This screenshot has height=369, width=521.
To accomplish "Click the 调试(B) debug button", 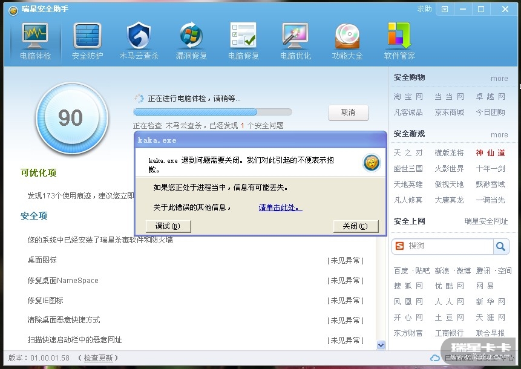I will (168, 226).
